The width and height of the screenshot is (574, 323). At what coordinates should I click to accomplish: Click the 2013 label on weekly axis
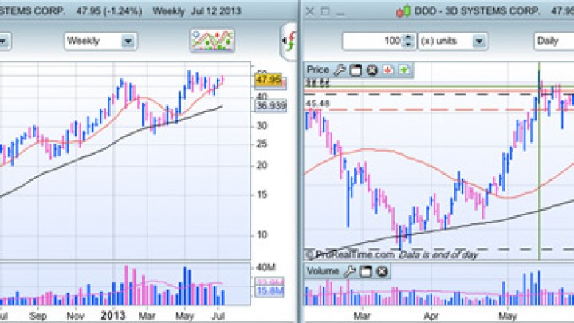(x=112, y=316)
